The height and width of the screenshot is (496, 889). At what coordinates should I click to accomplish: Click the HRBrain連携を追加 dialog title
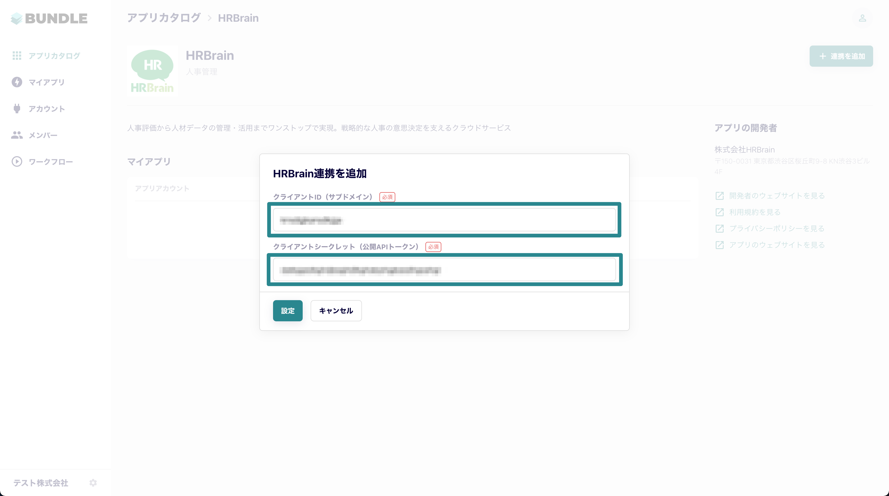[x=320, y=173]
